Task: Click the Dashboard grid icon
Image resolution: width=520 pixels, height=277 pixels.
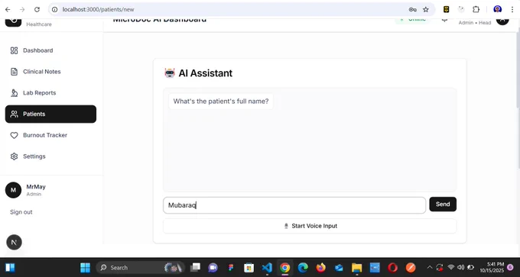Action: tap(14, 50)
